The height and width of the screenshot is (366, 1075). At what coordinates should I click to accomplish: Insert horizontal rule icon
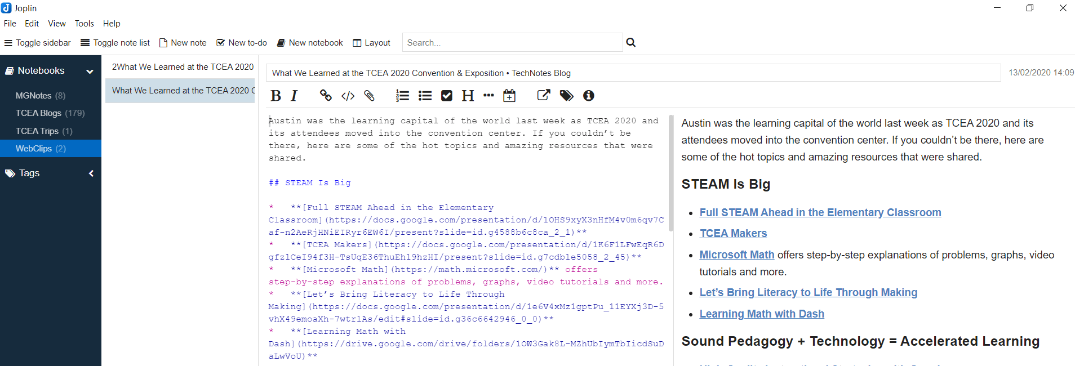[488, 96]
